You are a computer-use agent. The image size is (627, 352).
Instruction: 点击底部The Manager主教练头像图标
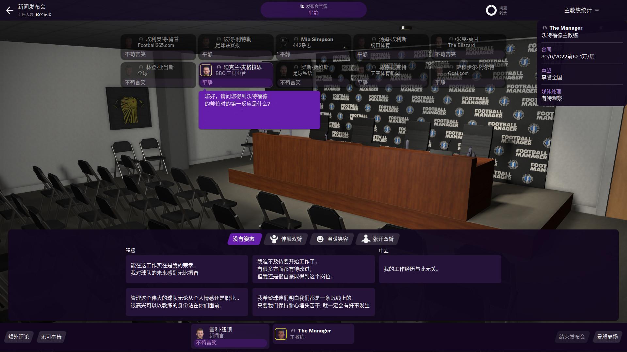(x=281, y=333)
